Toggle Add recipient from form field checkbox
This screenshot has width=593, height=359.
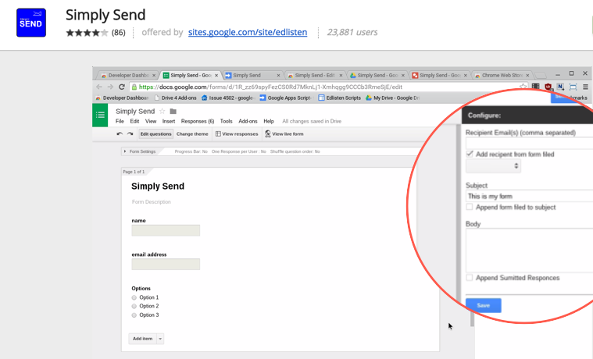[x=470, y=154]
